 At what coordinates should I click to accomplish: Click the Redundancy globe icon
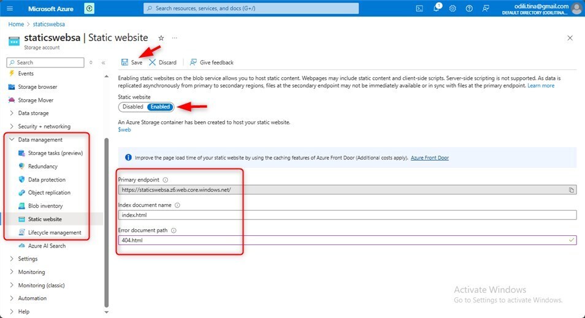click(x=21, y=166)
